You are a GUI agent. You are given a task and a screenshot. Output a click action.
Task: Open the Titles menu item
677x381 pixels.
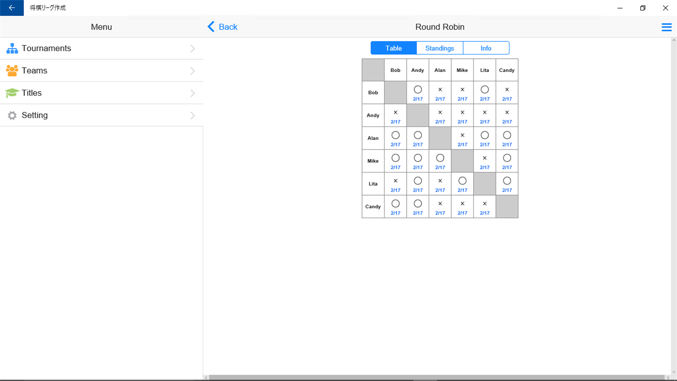pos(102,93)
